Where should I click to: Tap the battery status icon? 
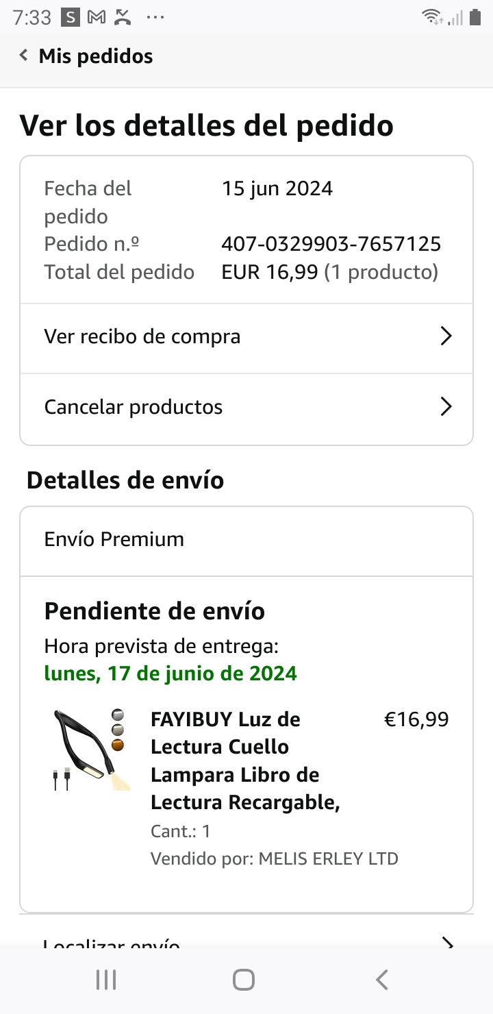[x=475, y=17]
